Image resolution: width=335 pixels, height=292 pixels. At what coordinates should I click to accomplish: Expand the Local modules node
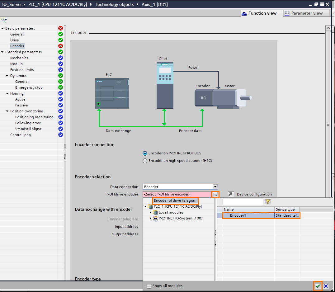(x=150, y=212)
